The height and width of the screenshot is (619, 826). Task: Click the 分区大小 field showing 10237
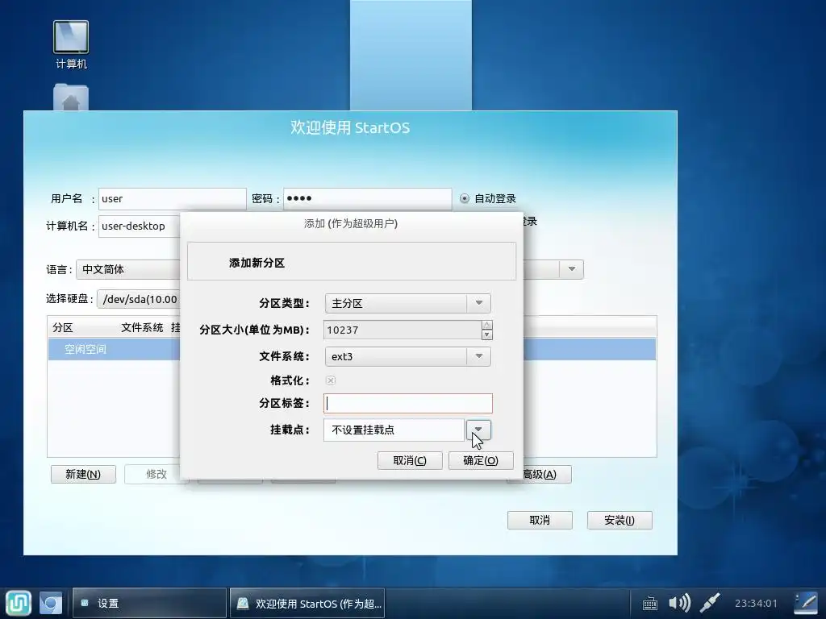[403, 330]
